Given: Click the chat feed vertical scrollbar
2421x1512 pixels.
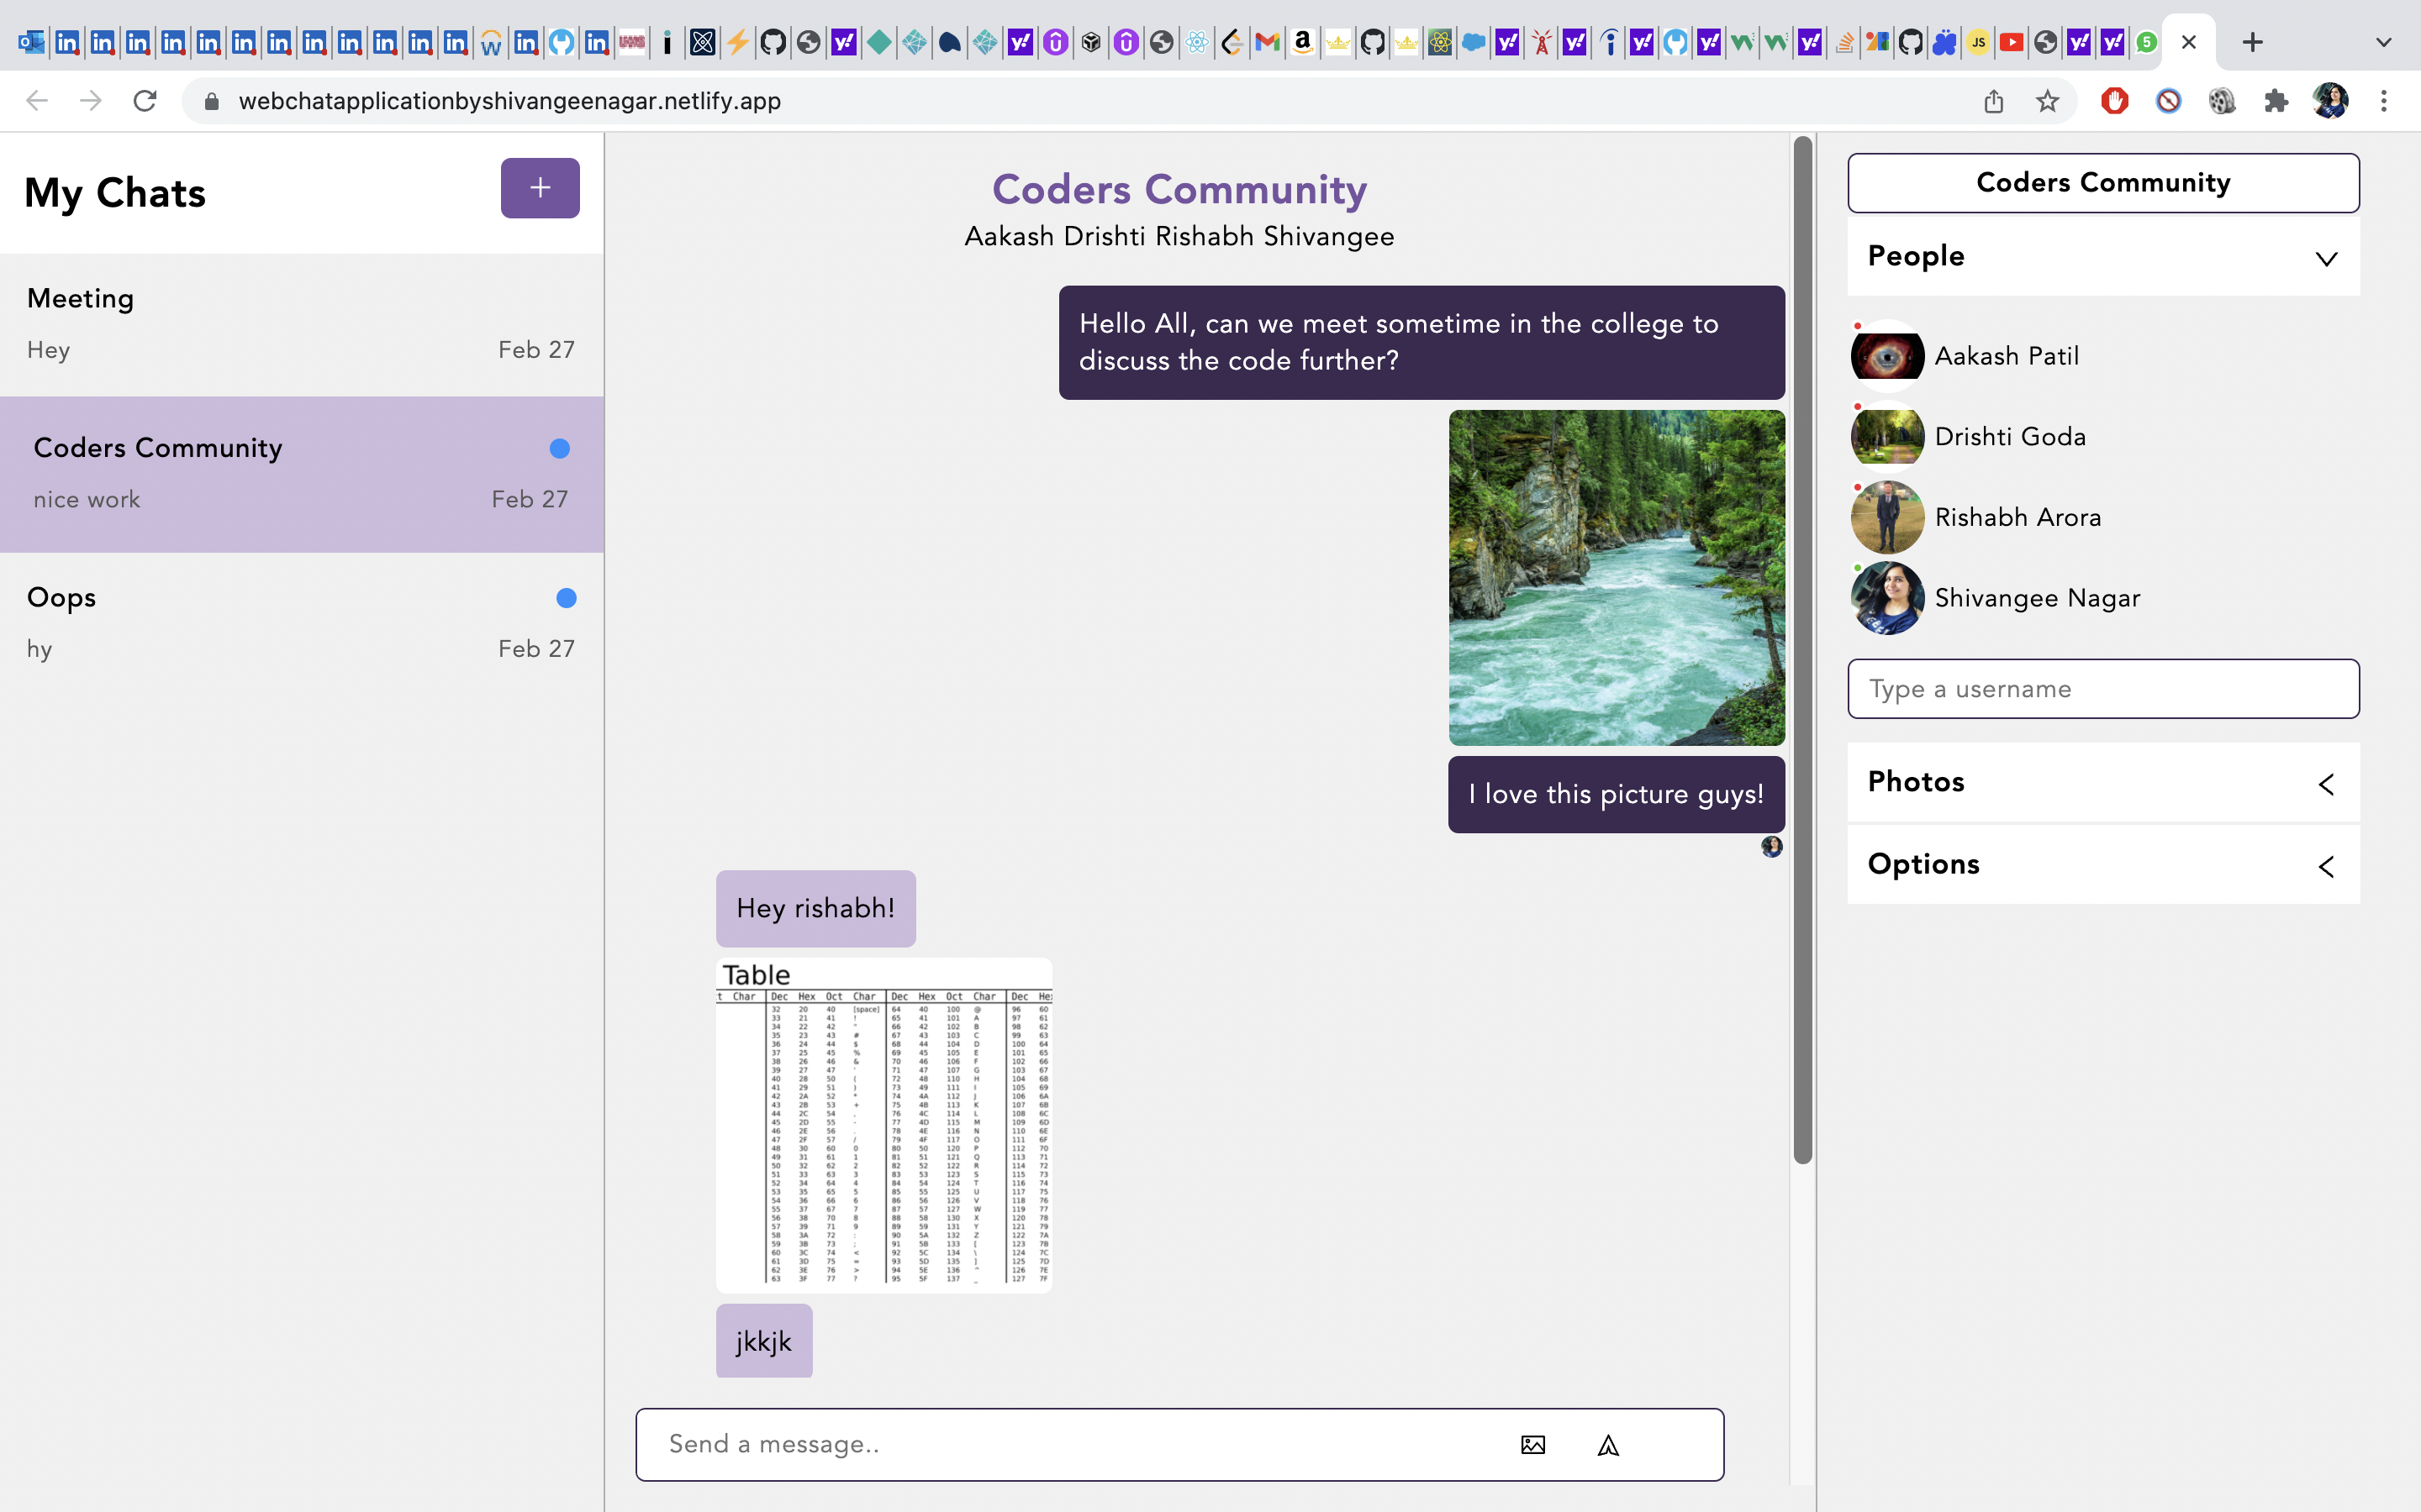Looking at the screenshot, I should tap(1803, 650).
